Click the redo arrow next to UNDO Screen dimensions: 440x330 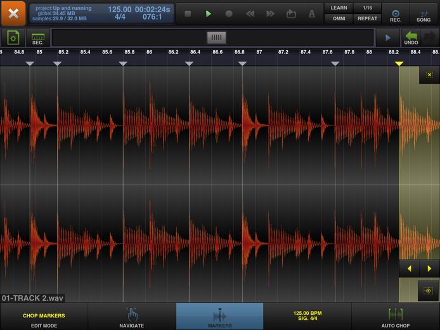click(x=430, y=37)
